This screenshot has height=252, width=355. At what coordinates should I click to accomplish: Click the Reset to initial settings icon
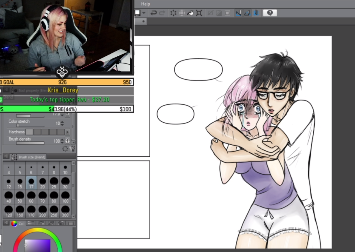(65, 149)
